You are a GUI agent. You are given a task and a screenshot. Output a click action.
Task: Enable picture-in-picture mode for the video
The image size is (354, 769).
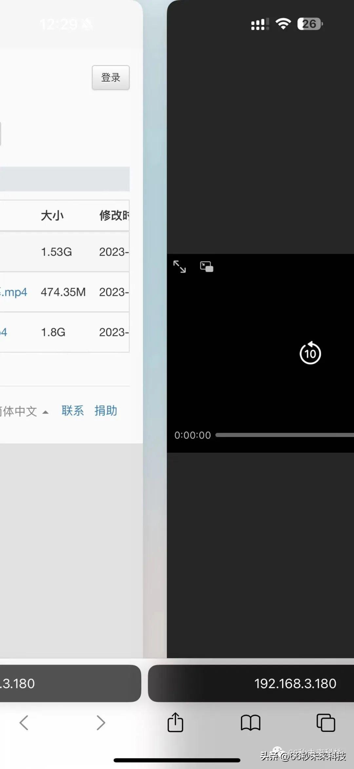coord(206,266)
